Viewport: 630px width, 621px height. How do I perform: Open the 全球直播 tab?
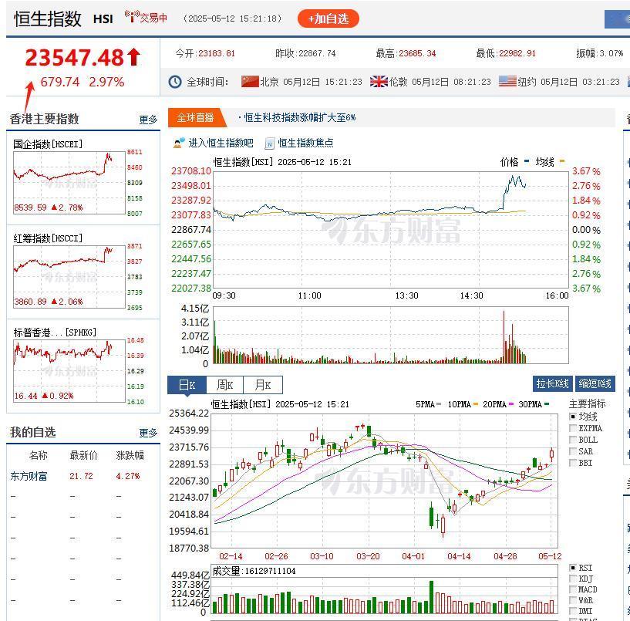[x=195, y=118]
